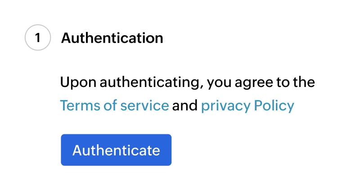View the privacy Policy page

248,106
